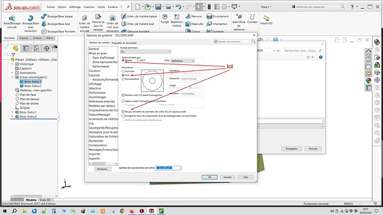Choose Bossage/Base balayé feature
Image resolution: width=383 pixels, height=215 pixels.
coord(57,16)
